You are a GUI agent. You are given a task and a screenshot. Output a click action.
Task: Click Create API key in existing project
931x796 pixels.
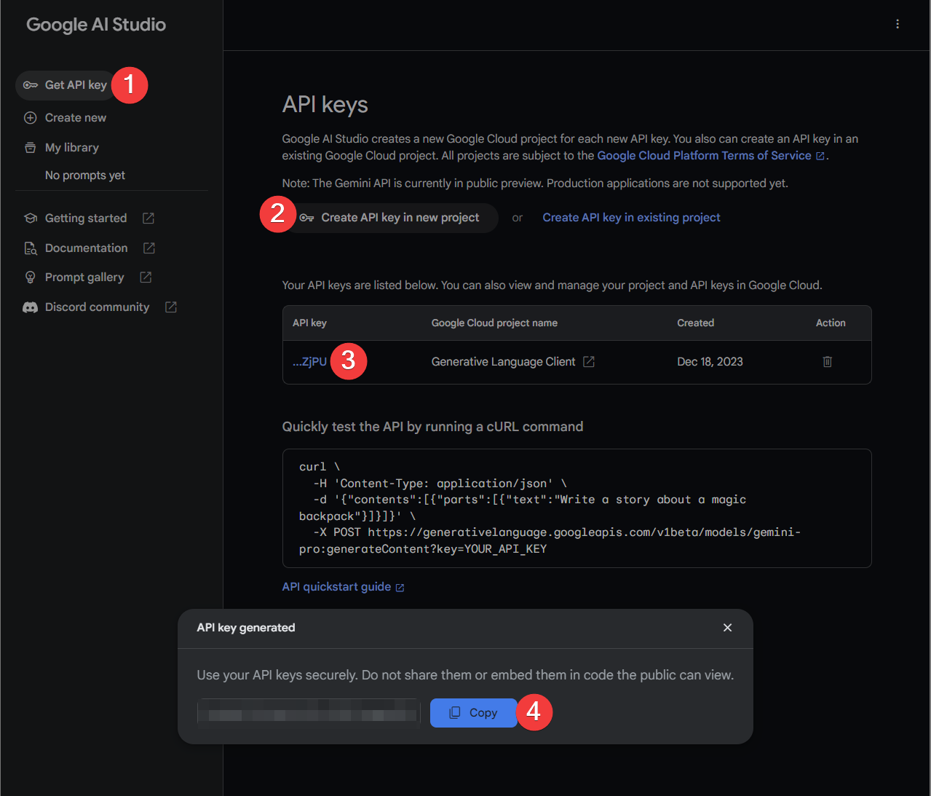[631, 218]
